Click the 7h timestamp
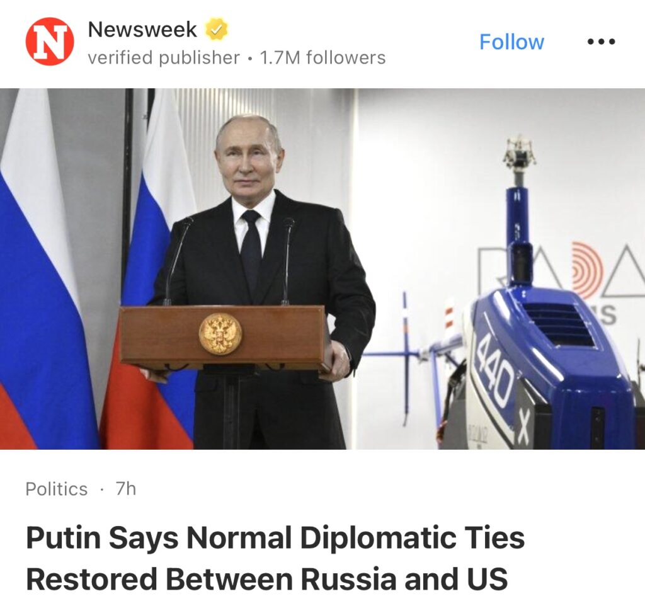 click(x=126, y=489)
